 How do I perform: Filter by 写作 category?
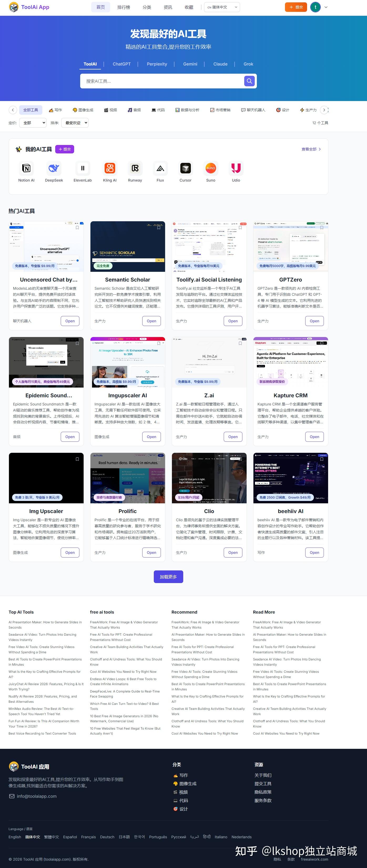55,110
